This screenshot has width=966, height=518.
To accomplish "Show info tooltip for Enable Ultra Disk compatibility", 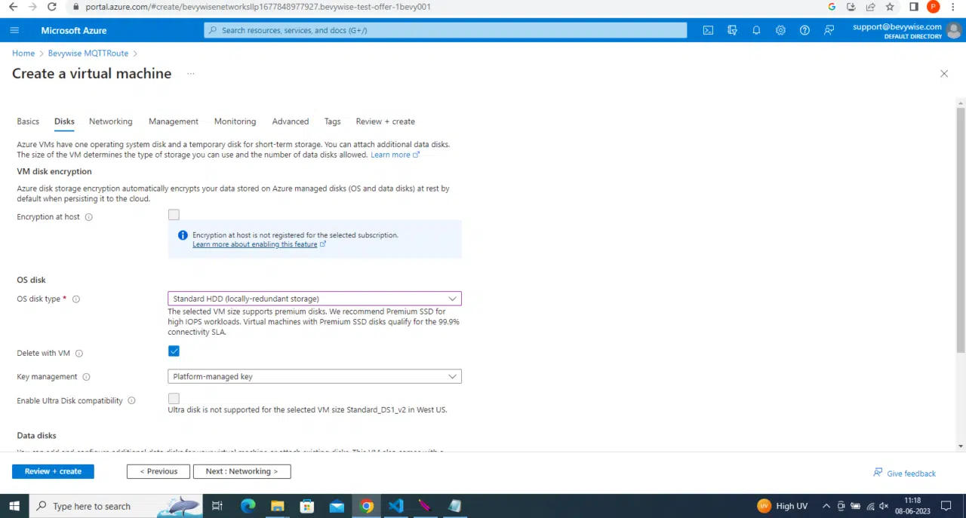I will [131, 401].
